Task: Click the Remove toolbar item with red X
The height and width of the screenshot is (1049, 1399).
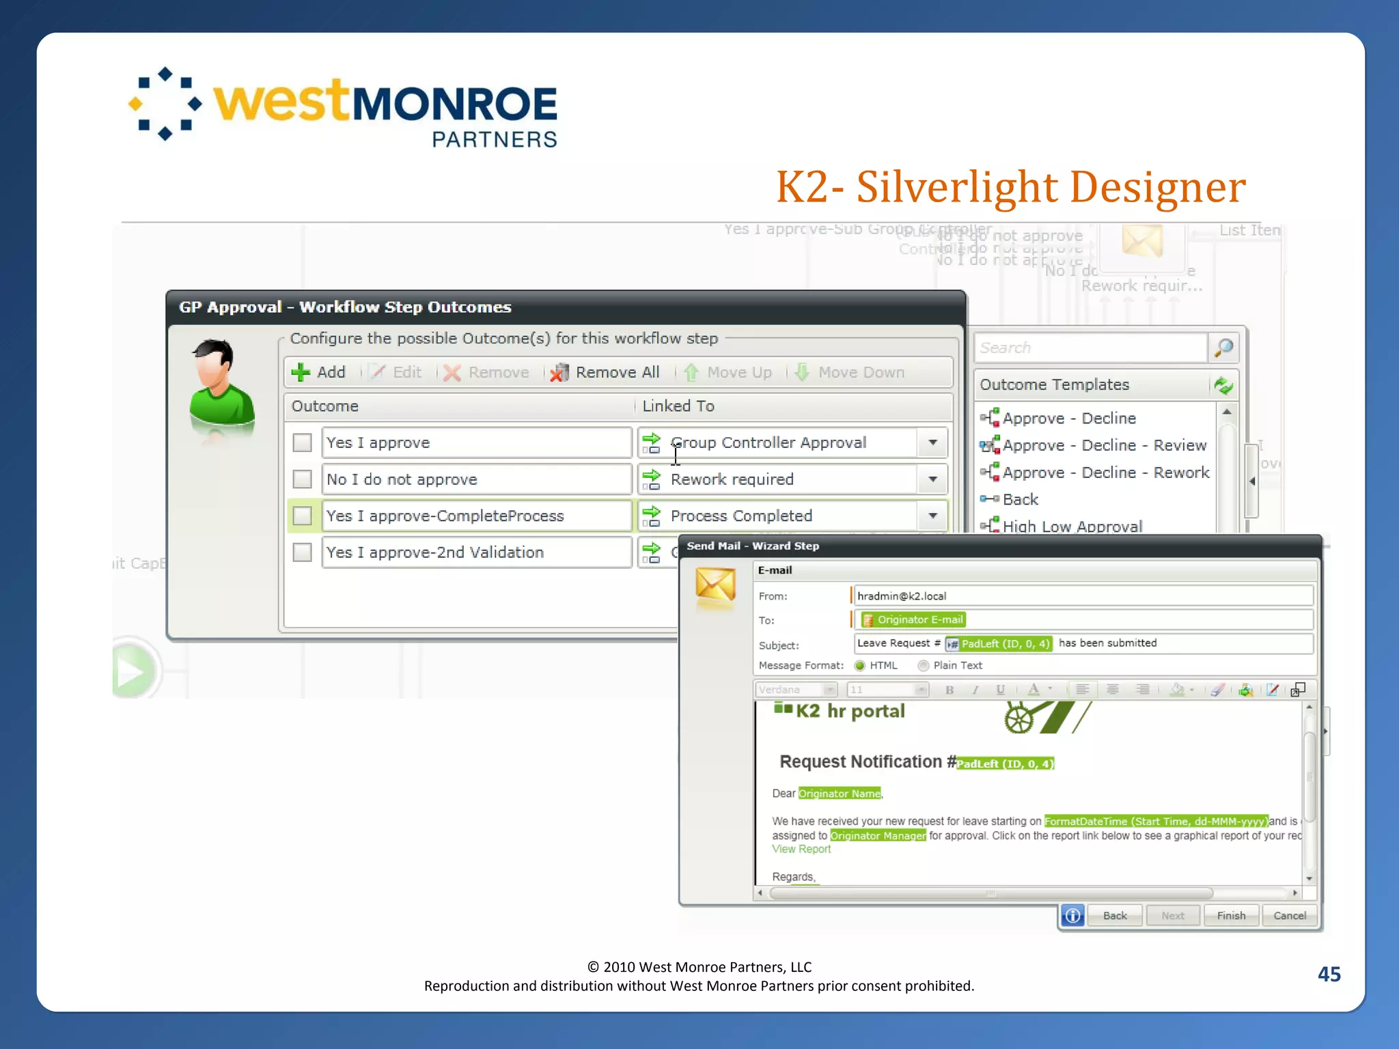Action: point(486,372)
